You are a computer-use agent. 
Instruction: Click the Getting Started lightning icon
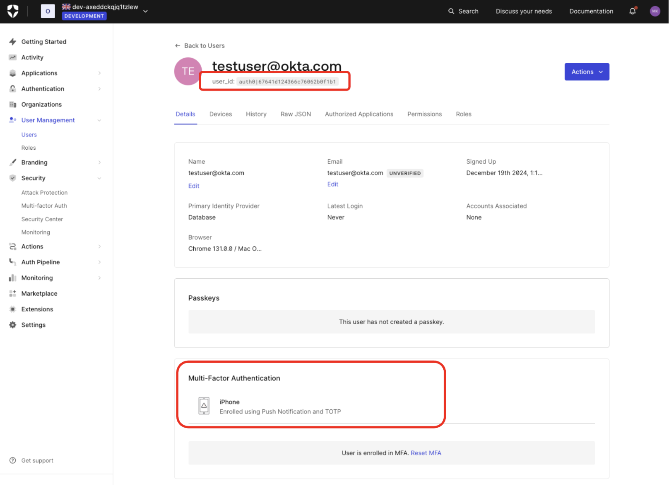[13, 42]
